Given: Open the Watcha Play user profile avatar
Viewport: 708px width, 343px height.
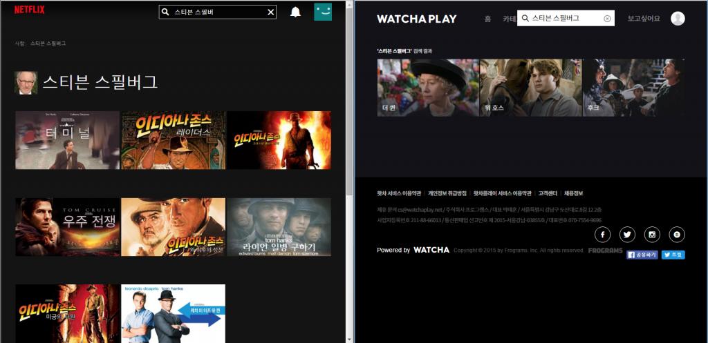Looking at the screenshot, I should 678,19.
